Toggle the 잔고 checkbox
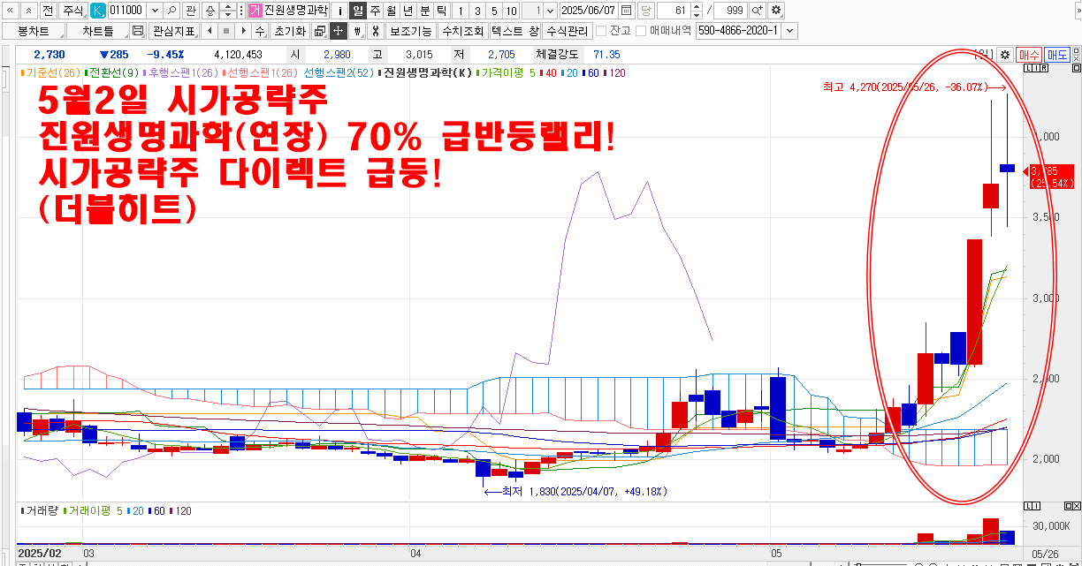The width and height of the screenshot is (1082, 566). pos(601,31)
